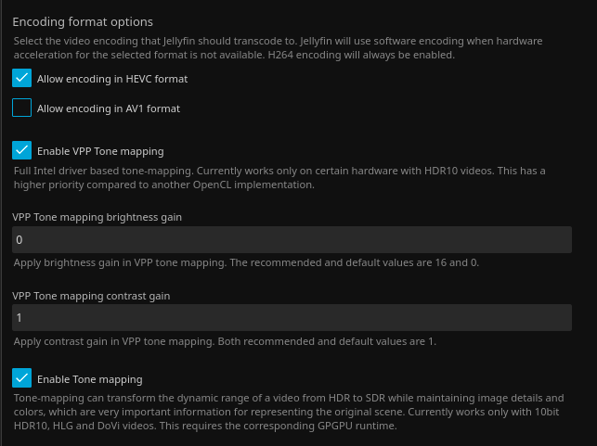Click the value 0 in brightness gain

(x=19, y=240)
